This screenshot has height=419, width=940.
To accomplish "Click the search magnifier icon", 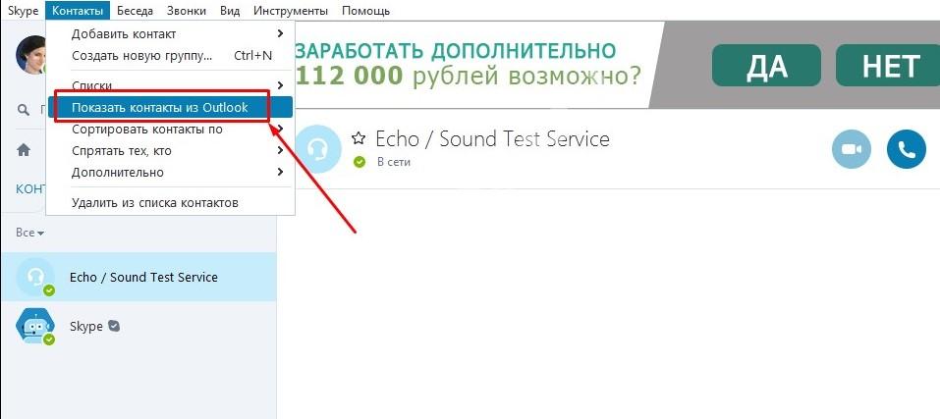I will point(24,110).
